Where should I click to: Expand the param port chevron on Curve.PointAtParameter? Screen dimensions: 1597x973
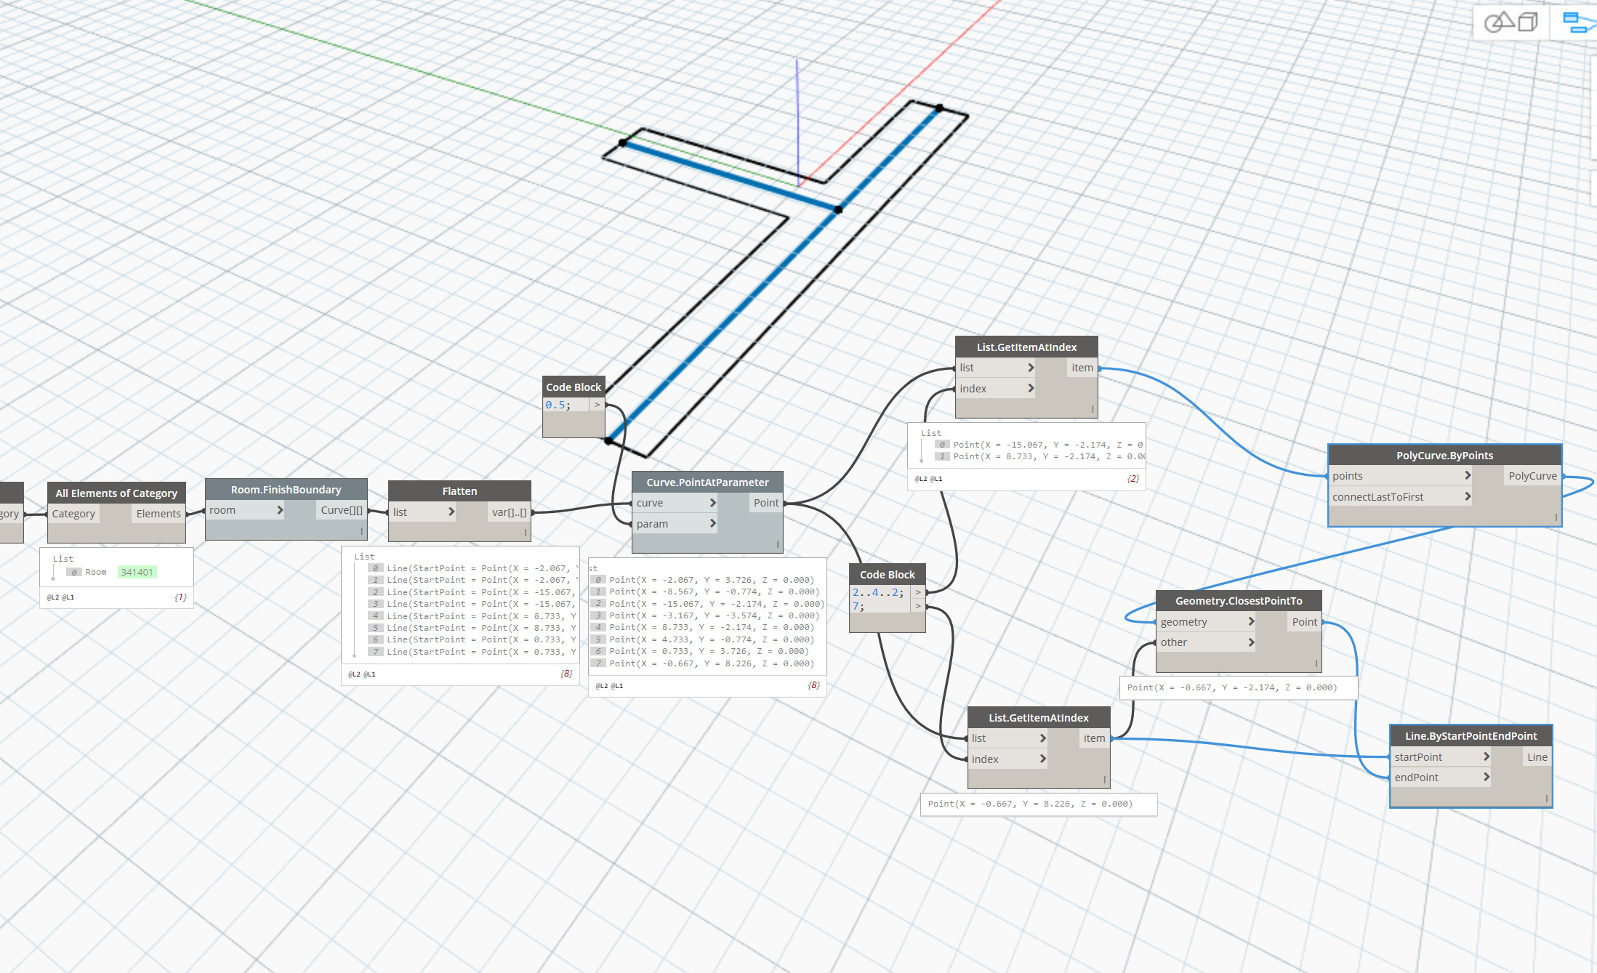tap(712, 523)
